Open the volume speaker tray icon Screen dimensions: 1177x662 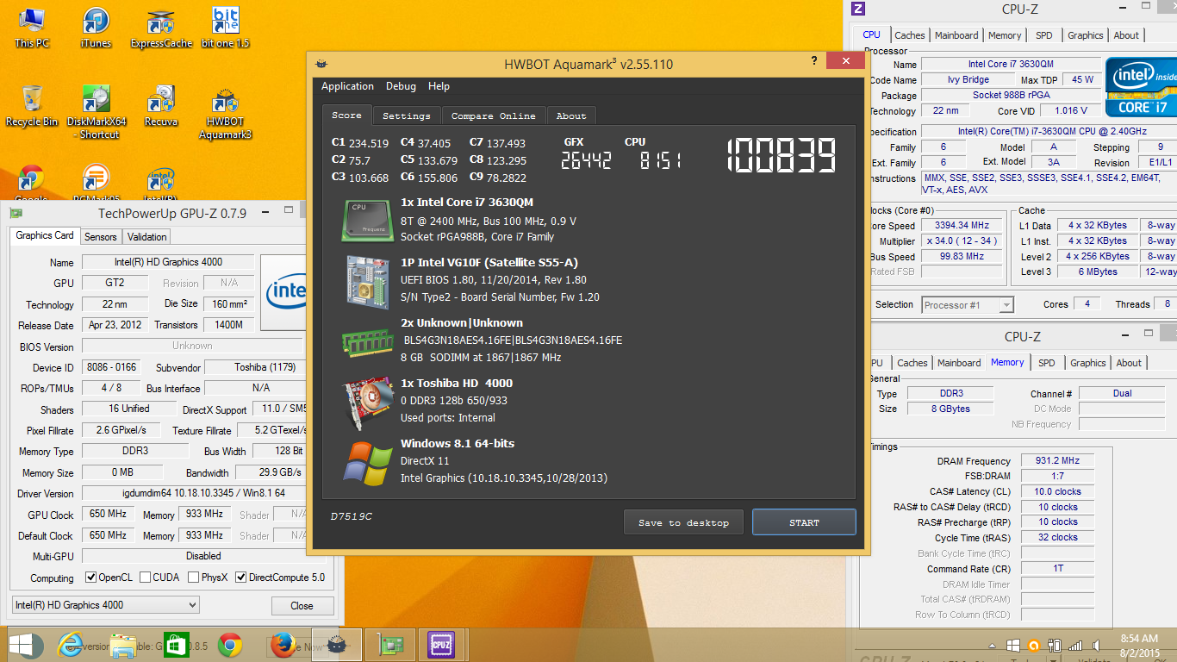click(1096, 645)
